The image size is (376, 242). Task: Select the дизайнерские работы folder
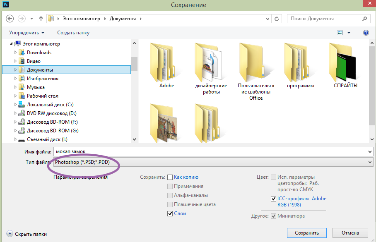click(211, 68)
